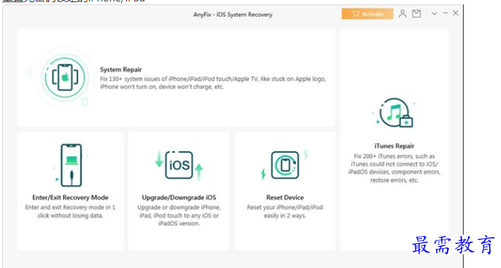Select Reset Device label
The height and width of the screenshot is (268, 501).
click(285, 198)
